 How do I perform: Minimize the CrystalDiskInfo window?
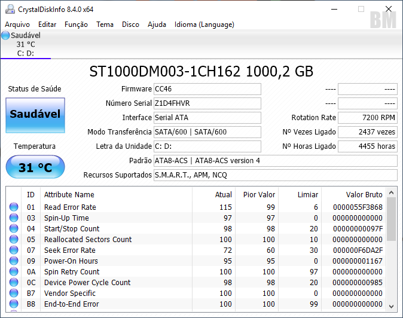334,9
